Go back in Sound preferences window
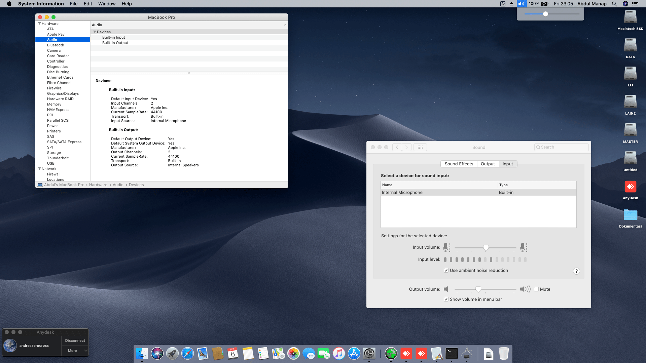Screen dimensions: 646x363 397,147
